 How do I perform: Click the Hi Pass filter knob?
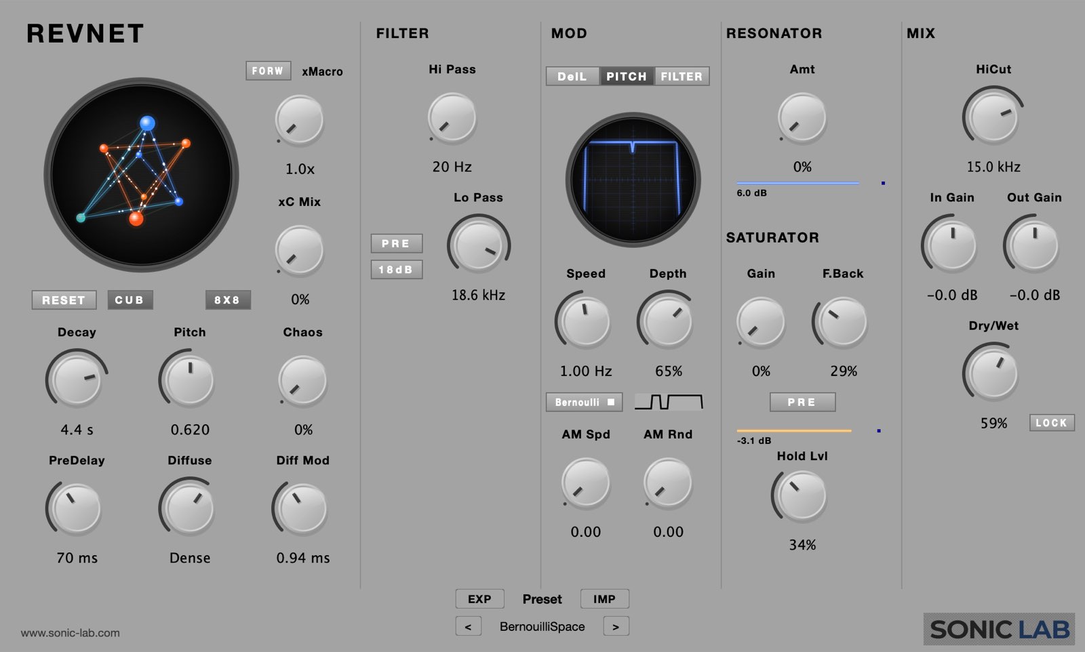[452, 118]
